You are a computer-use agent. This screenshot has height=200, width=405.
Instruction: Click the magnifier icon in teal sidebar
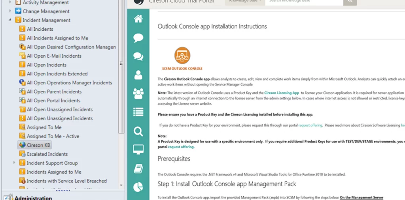point(138,131)
